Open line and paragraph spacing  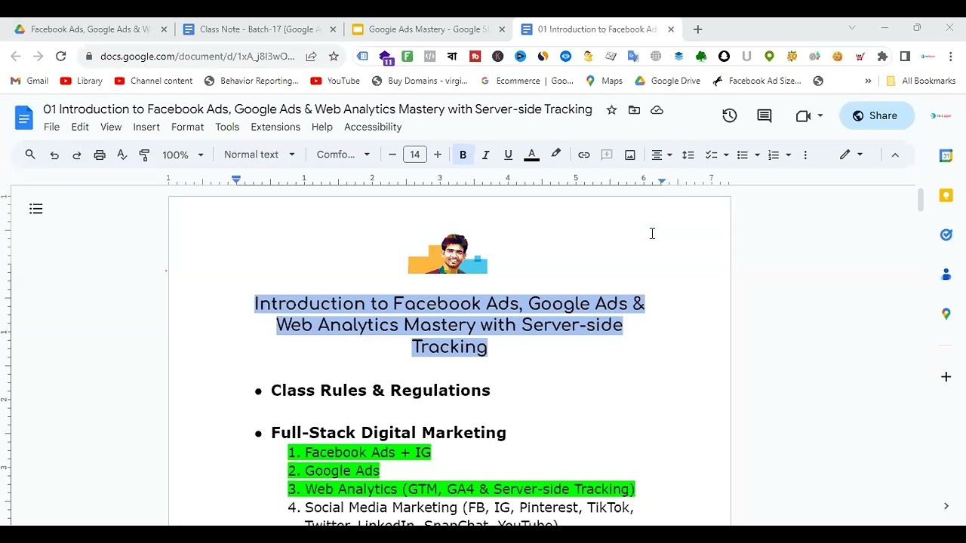click(x=688, y=155)
